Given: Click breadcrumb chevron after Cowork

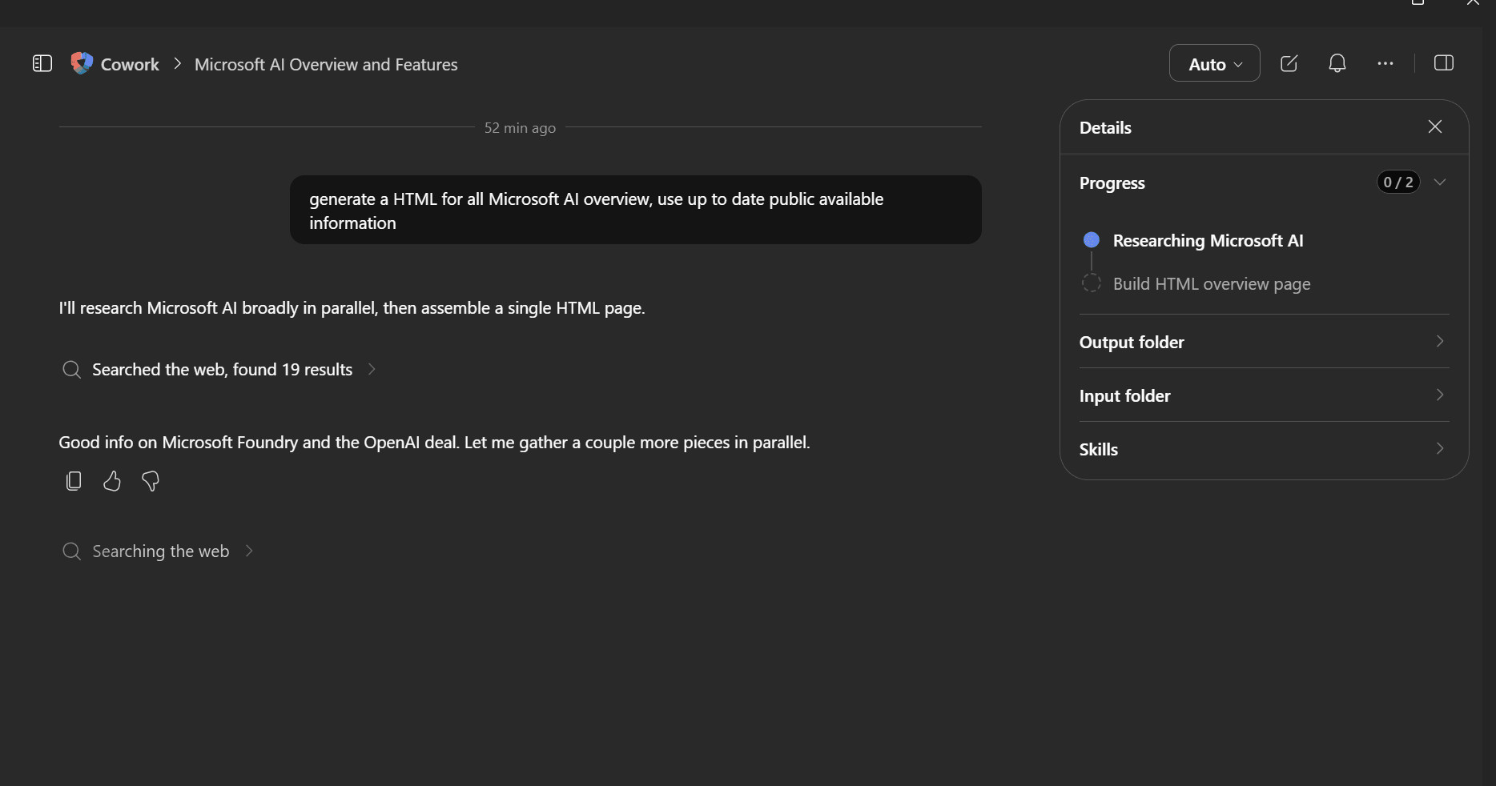Looking at the screenshot, I should [x=177, y=63].
